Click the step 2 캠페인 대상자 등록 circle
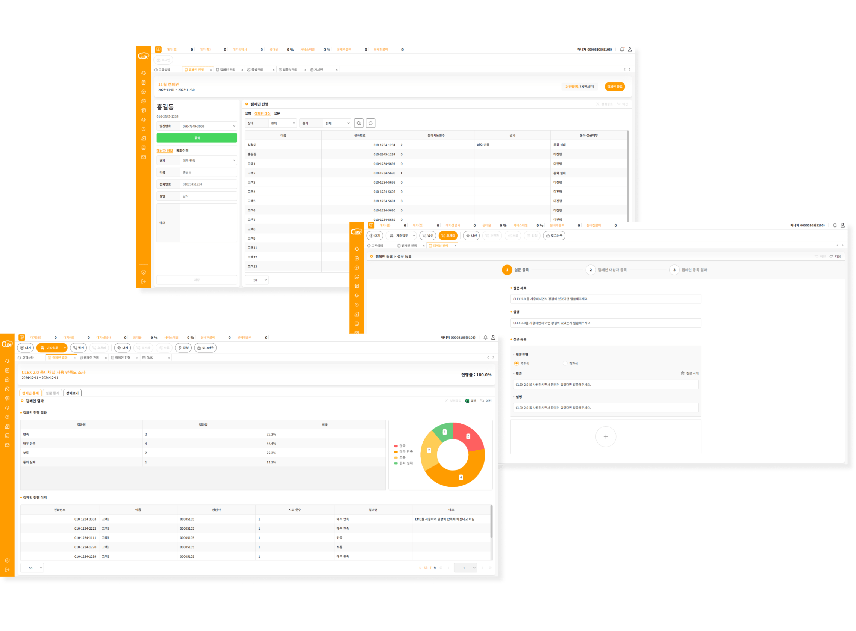856x631 pixels. [590, 270]
